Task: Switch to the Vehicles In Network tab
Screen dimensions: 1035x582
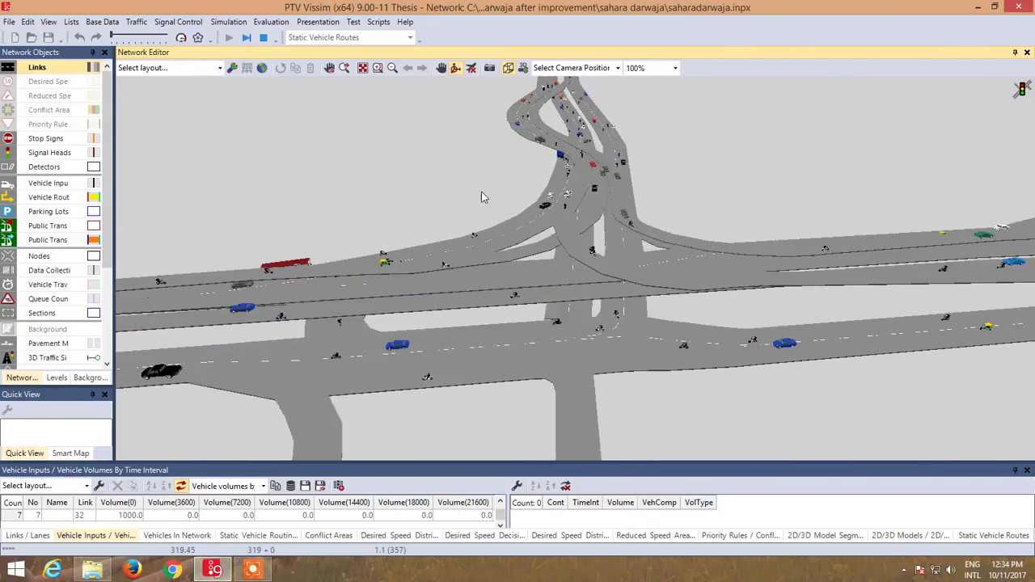Action: click(177, 535)
